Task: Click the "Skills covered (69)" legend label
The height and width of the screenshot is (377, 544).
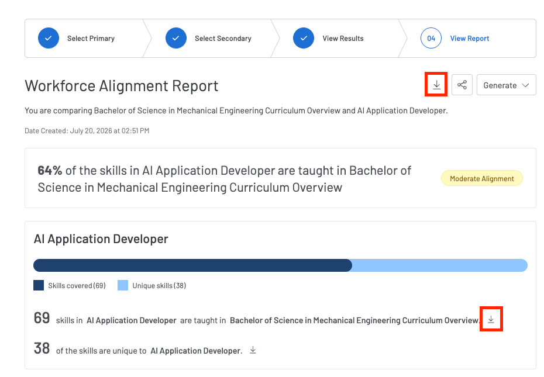Action: pyautogui.click(x=77, y=286)
